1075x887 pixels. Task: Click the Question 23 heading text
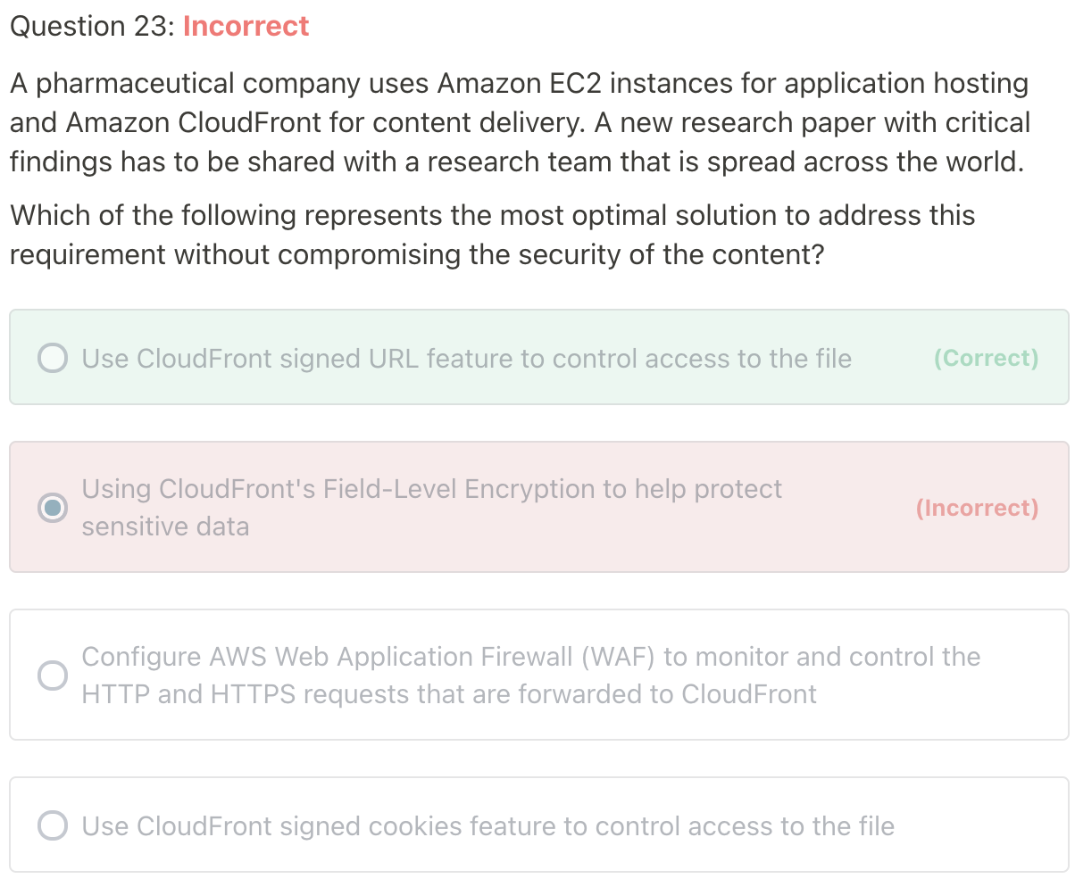(92, 27)
